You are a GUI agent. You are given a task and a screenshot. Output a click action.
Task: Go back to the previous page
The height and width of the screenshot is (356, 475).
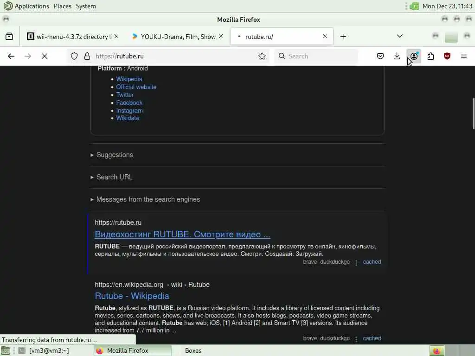(x=11, y=56)
